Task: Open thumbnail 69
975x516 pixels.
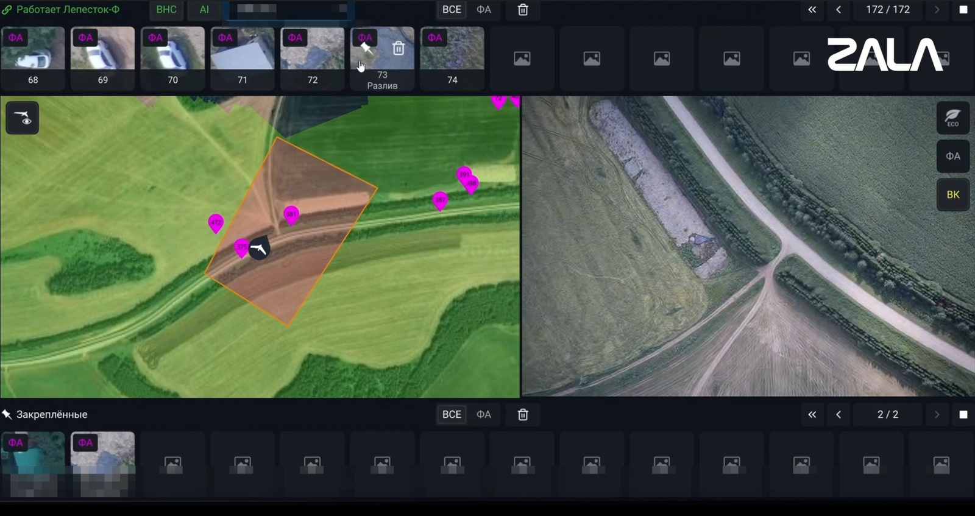Action: coord(103,58)
